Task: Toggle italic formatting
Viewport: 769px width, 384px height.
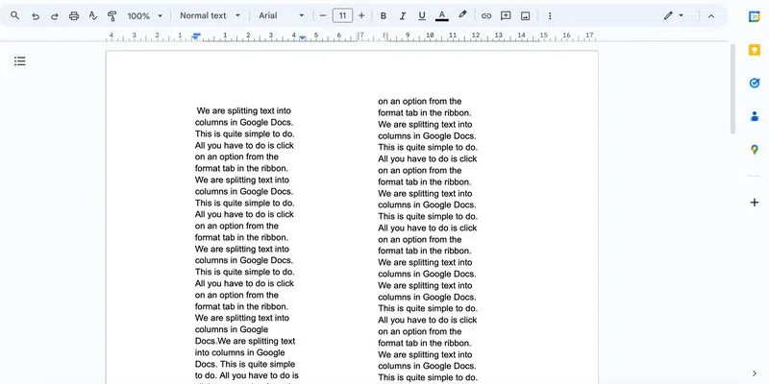Action: [x=403, y=15]
